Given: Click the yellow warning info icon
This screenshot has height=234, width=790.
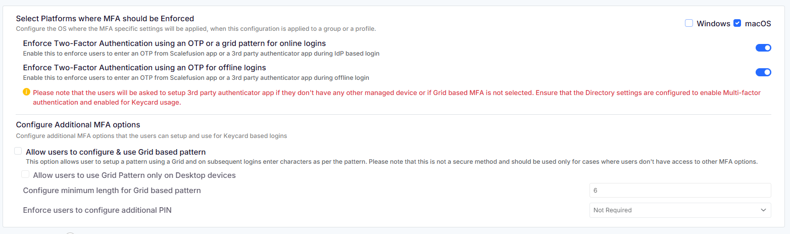Looking at the screenshot, I should click(27, 92).
